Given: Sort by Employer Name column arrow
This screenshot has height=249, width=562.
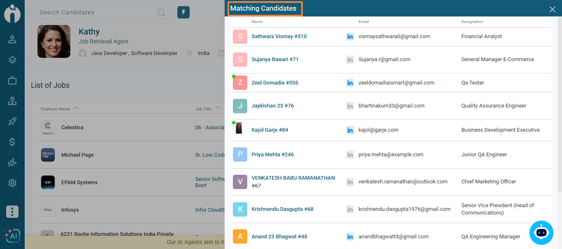Looking at the screenshot, I should 76,108.
